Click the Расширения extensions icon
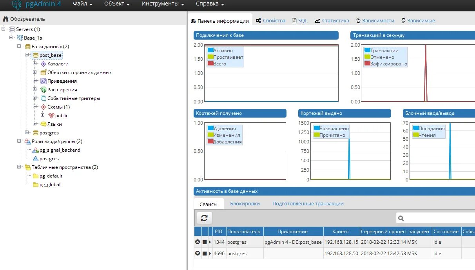 43,90
